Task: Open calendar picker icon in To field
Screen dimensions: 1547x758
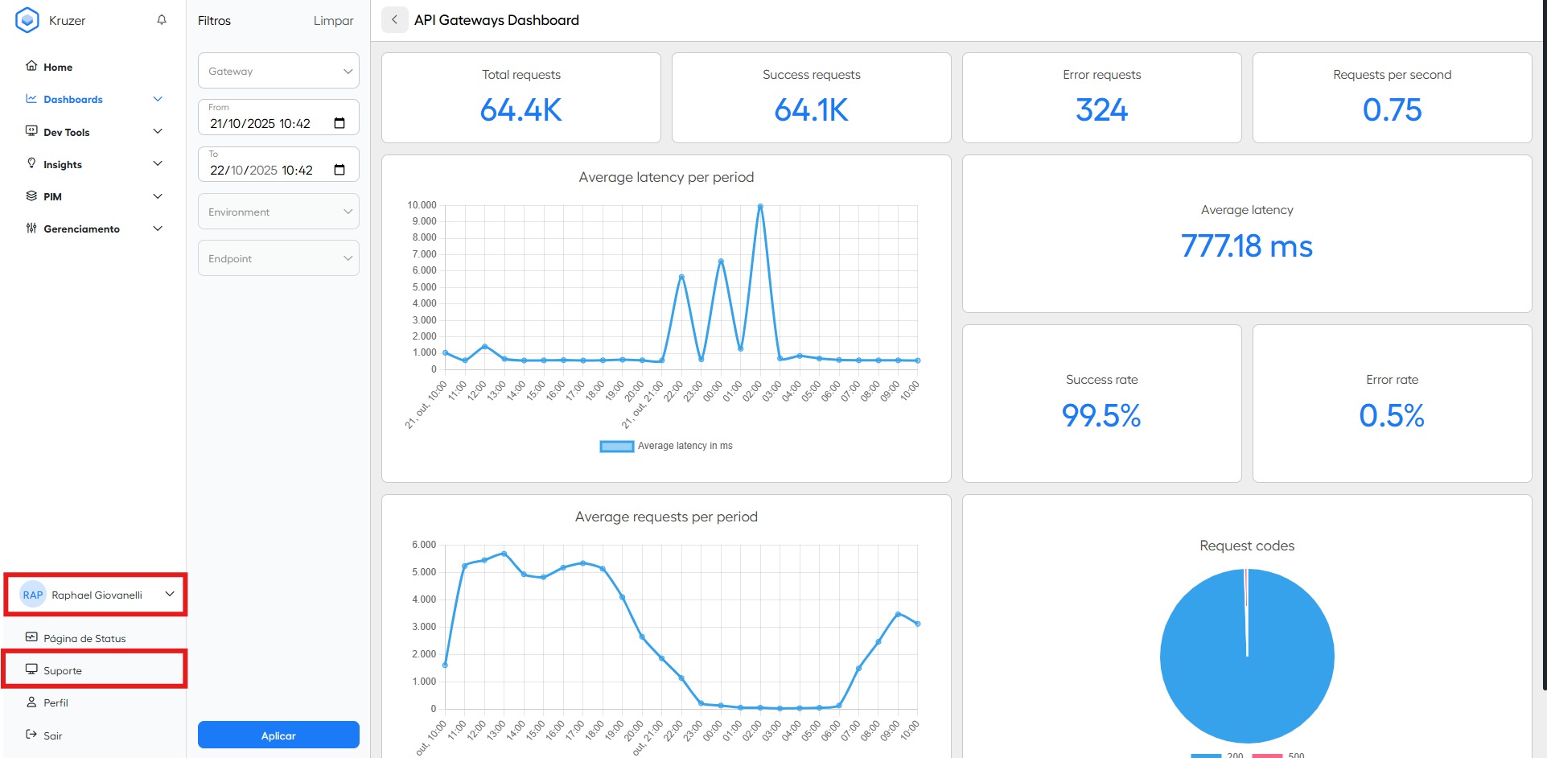Action: pos(339,170)
